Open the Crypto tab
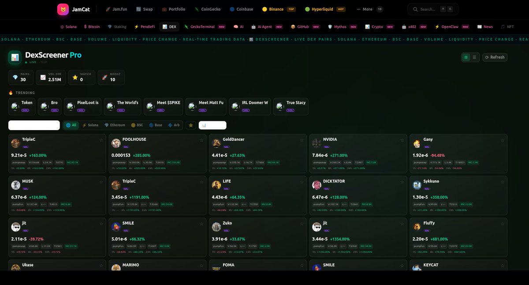529x285 pixels. pyautogui.click(x=380, y=27)
